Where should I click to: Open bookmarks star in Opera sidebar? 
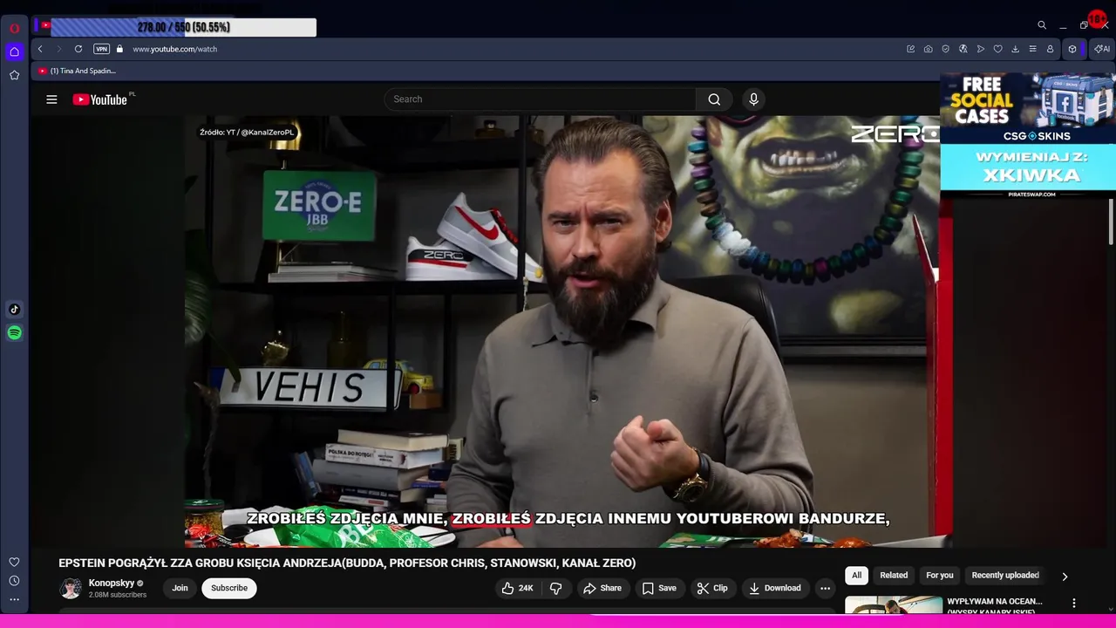(14, 75)
